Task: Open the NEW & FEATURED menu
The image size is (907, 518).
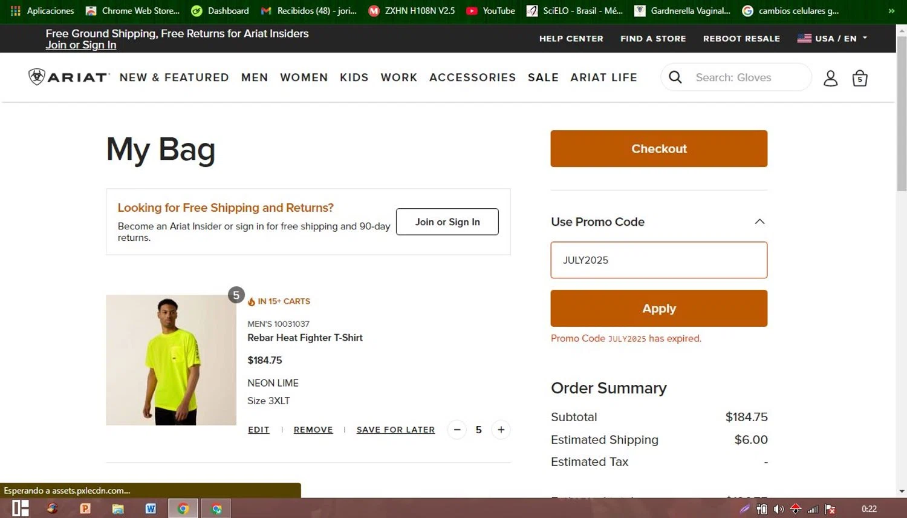Action: pos(174,77)
